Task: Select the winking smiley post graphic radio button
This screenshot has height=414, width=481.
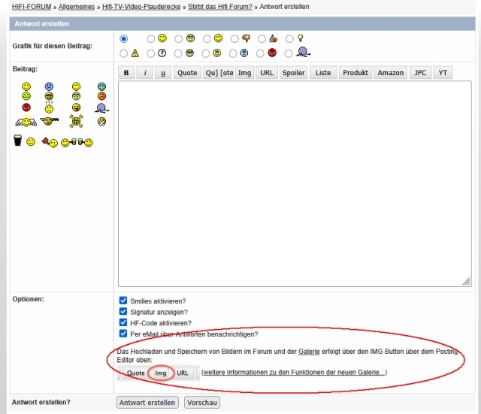Action: pyautogui.click(x=207, y=39)
